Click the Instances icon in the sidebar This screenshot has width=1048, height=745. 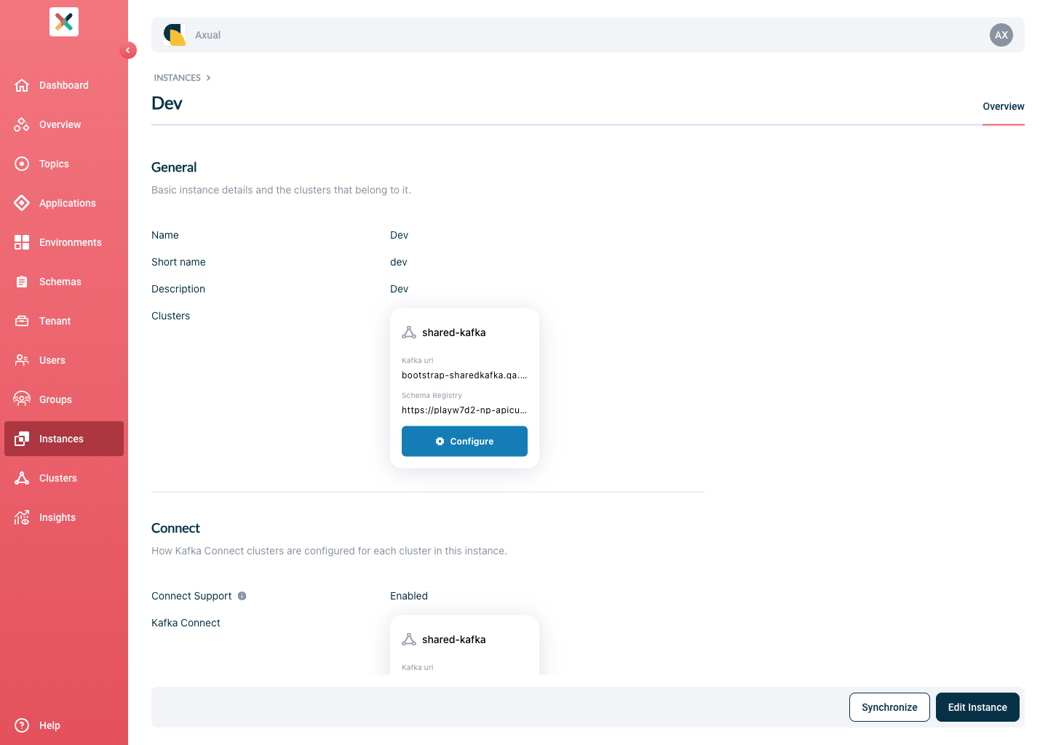22,439
